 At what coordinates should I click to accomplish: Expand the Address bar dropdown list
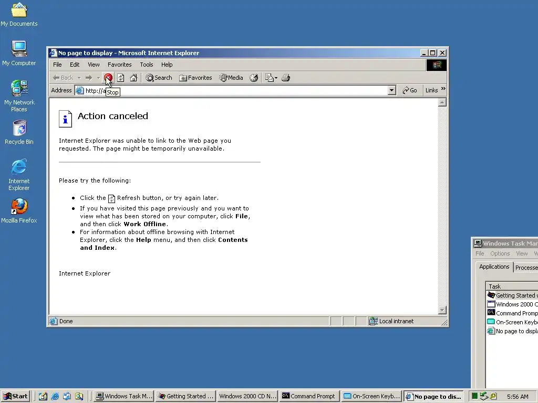tap(392, 90)
